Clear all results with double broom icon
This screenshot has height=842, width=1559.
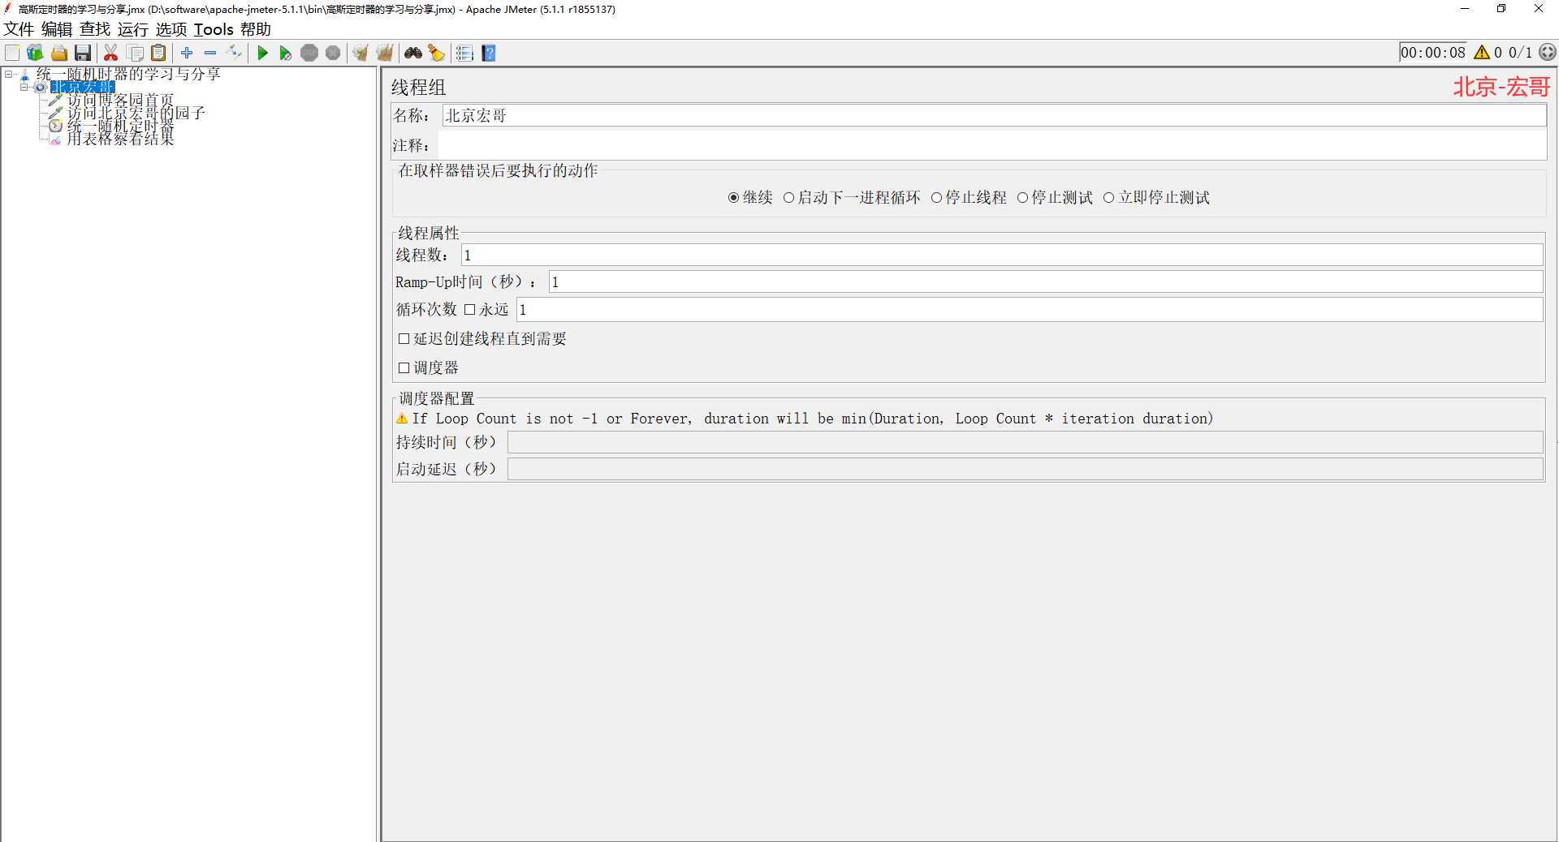tap(385, 54)
